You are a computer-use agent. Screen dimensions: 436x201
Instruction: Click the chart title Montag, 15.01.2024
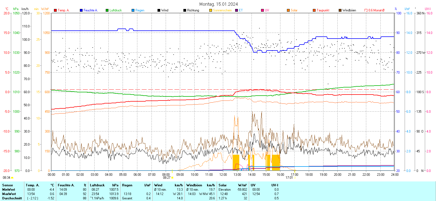[218, 4]
